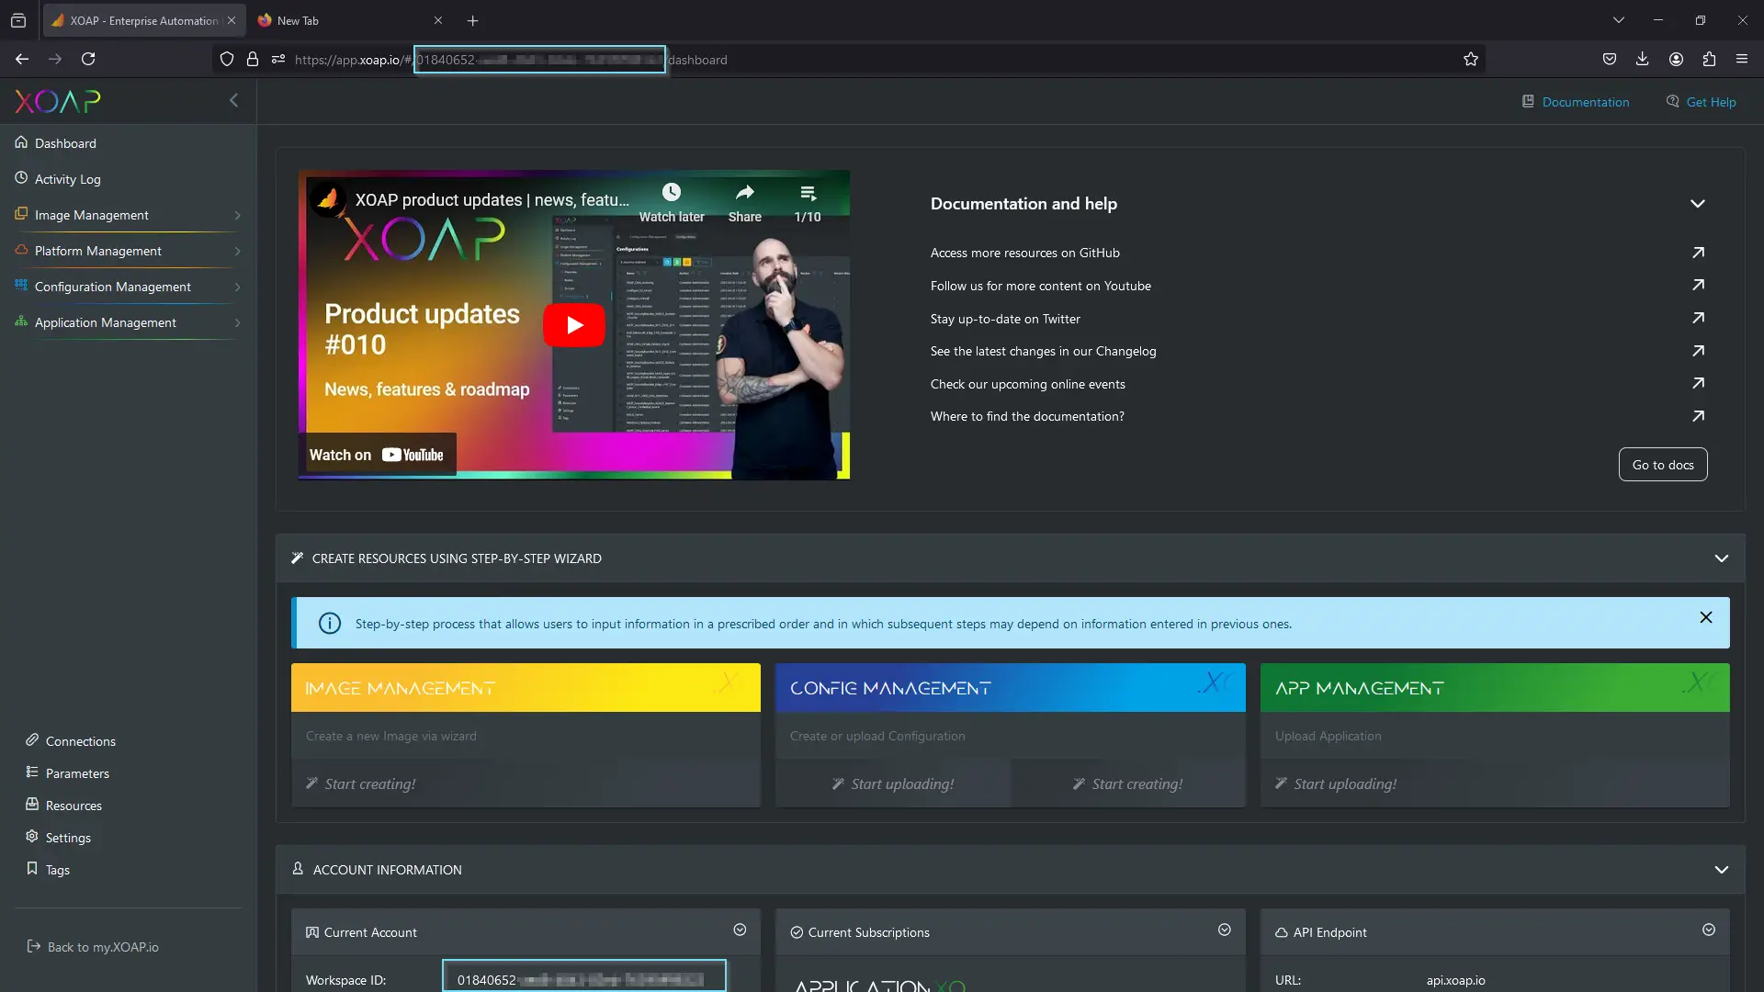Screen dimensions: 1764x992
Task: Open Dashboard from the sidebar
Action: pyautogui.click(x=65, y=143)
